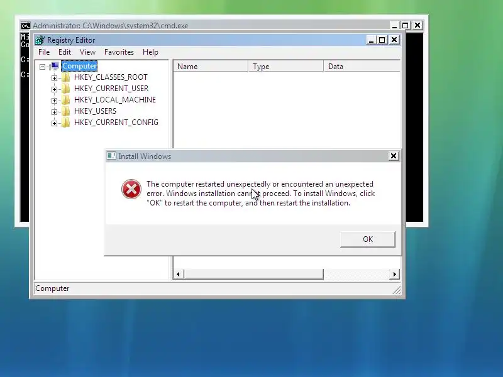Click the horizontal scrollbar left arrow
The width and height of the screenshot is (503, 377).
tap(179, 275)
